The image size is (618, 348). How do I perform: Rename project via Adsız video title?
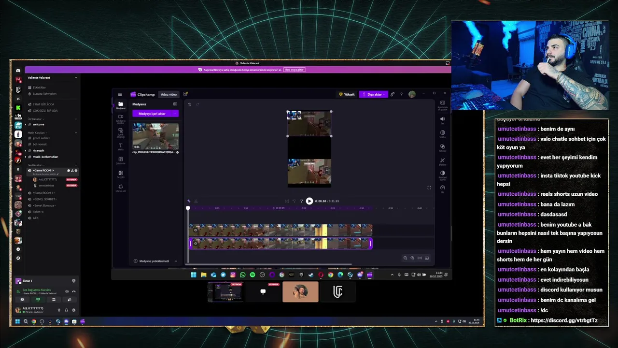coord(169,94)
